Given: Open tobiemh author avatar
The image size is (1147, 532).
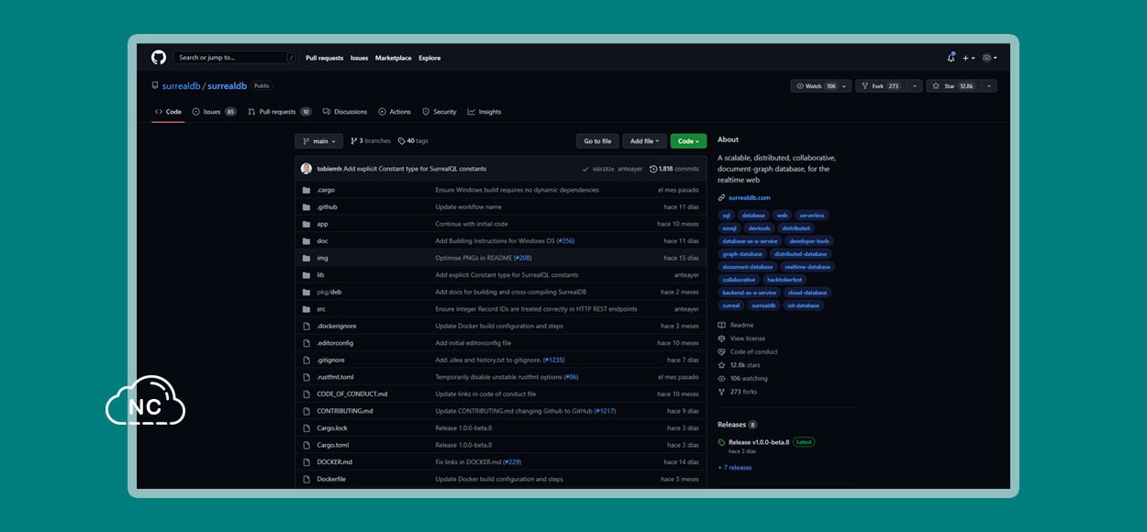Looking at the screenshot, I should [306, 169].
